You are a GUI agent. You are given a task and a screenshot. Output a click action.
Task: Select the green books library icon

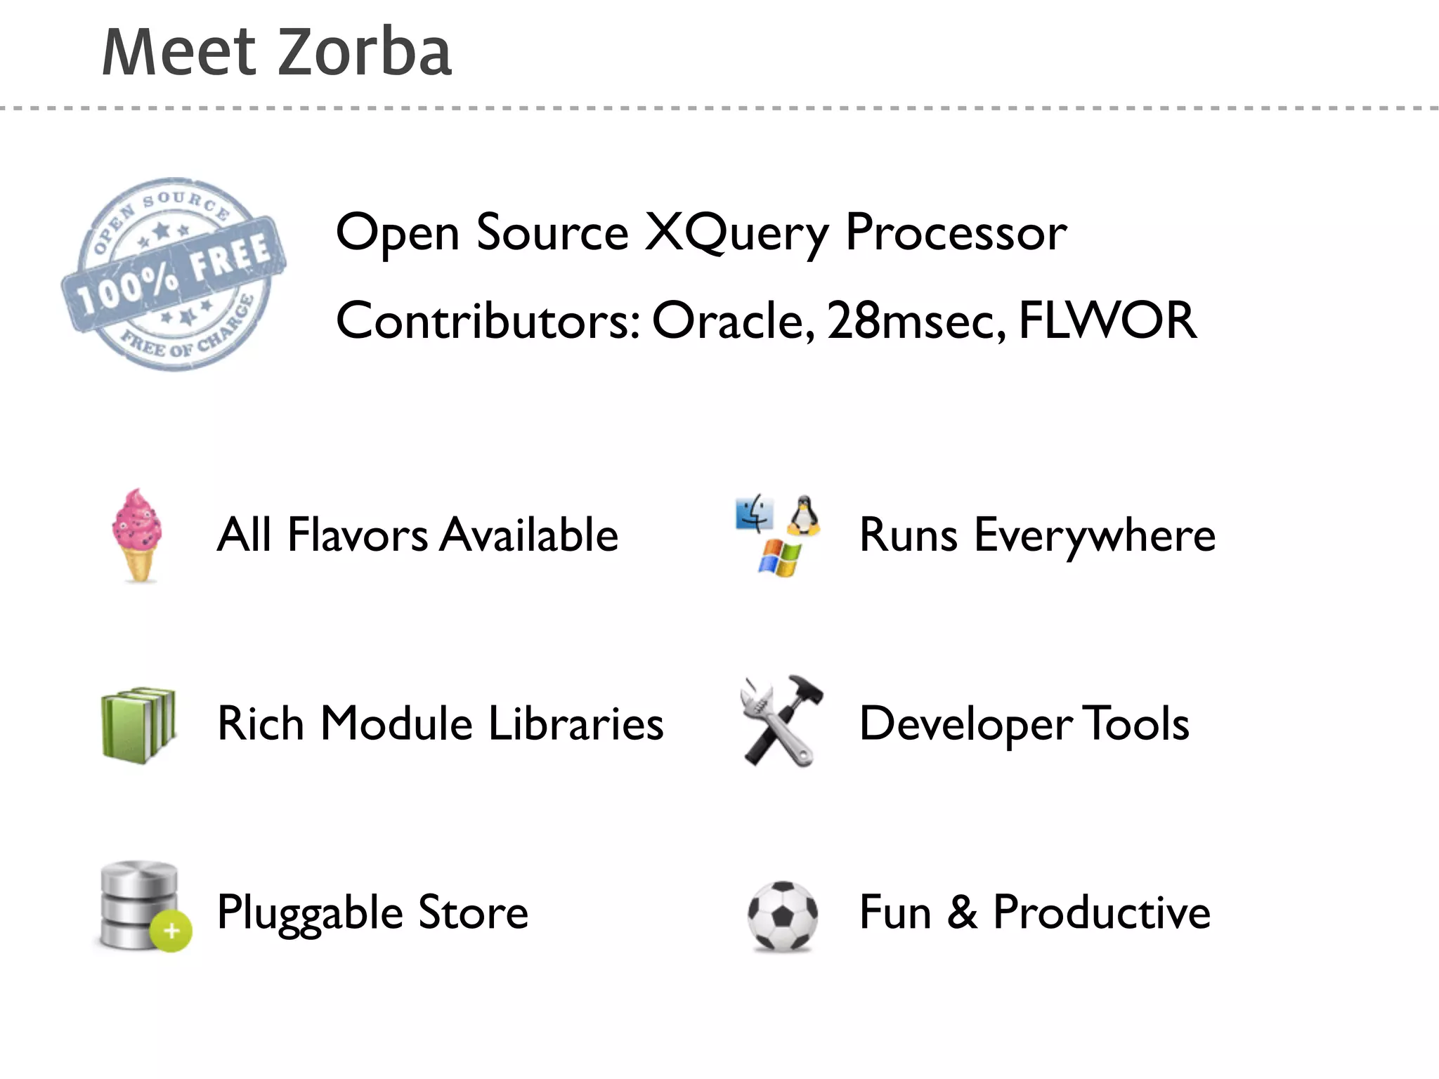pos(138,724)
